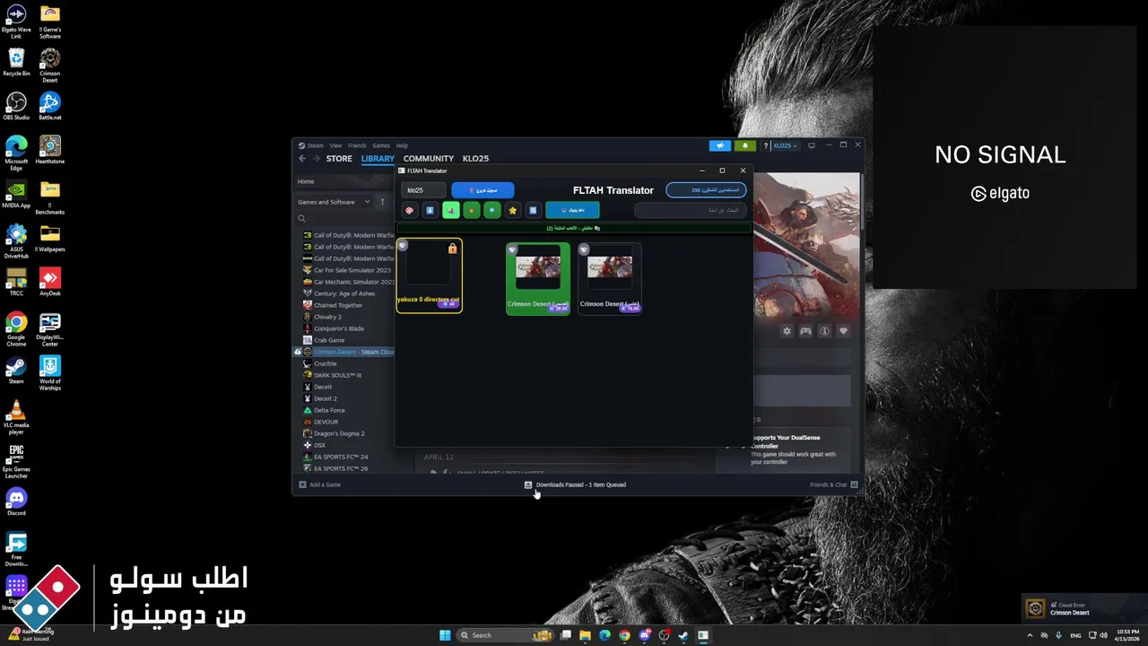
Task: Open the Friends menu in Steam
Action: (357, 145)
